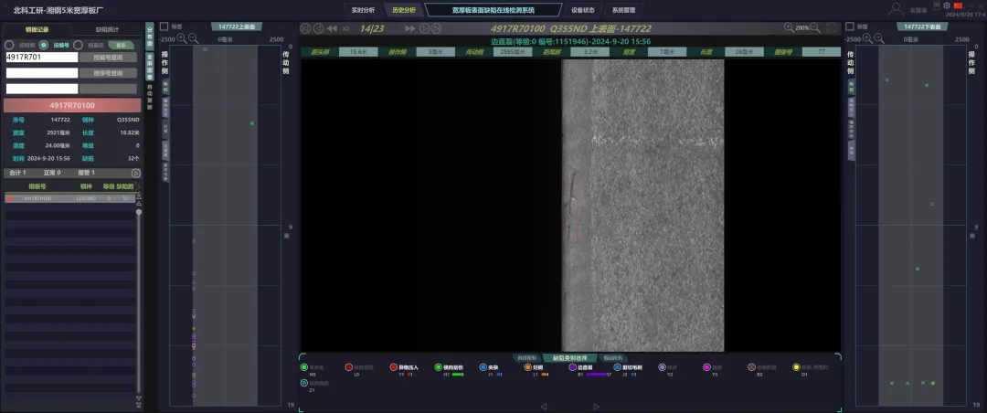The height and width of the screenshot is (413, 987).
Task: Zoom in on the center defect image
Action: coord(789,28)
